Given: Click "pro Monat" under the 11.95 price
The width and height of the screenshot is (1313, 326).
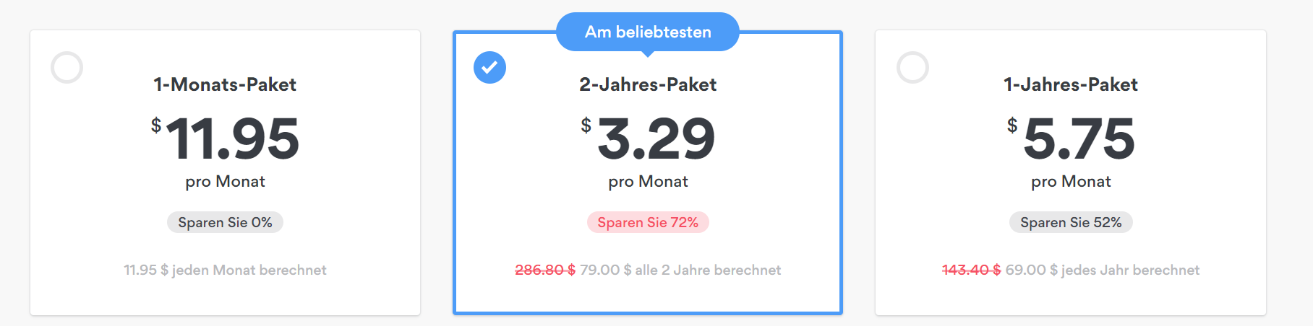Looking at the screenshot, I should pyautogui.click(x=225, y=182).
